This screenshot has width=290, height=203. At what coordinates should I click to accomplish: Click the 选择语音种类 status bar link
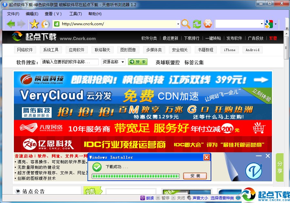pos(222,198)
